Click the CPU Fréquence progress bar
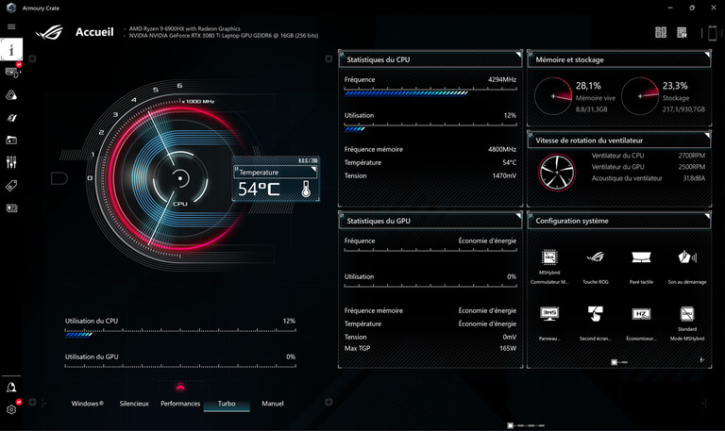 430,91
